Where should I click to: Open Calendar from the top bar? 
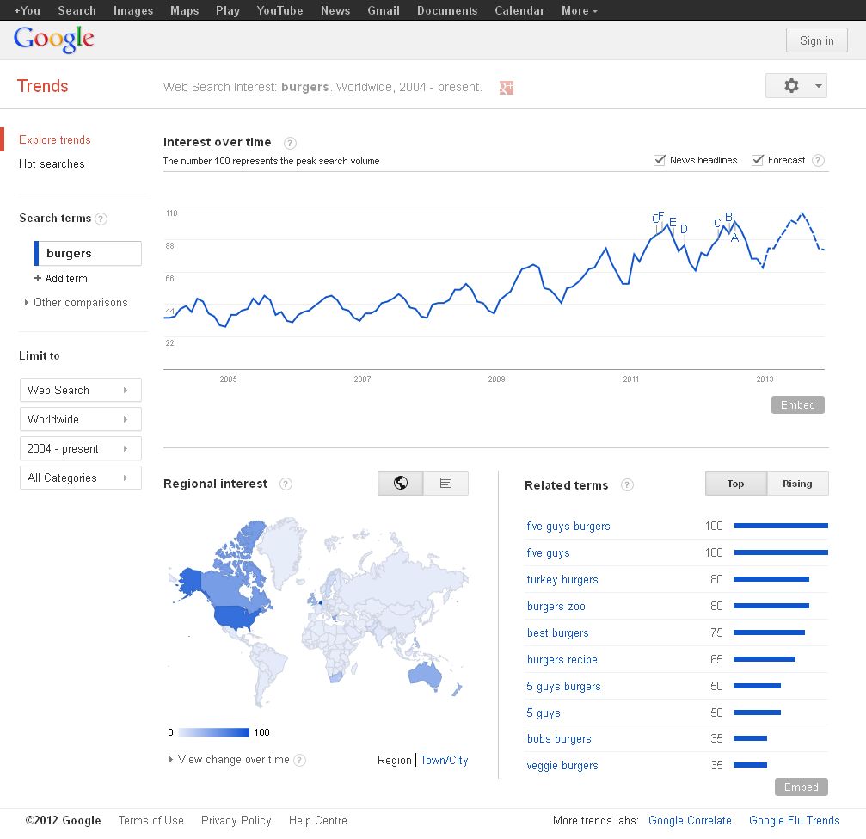[519, 10]
